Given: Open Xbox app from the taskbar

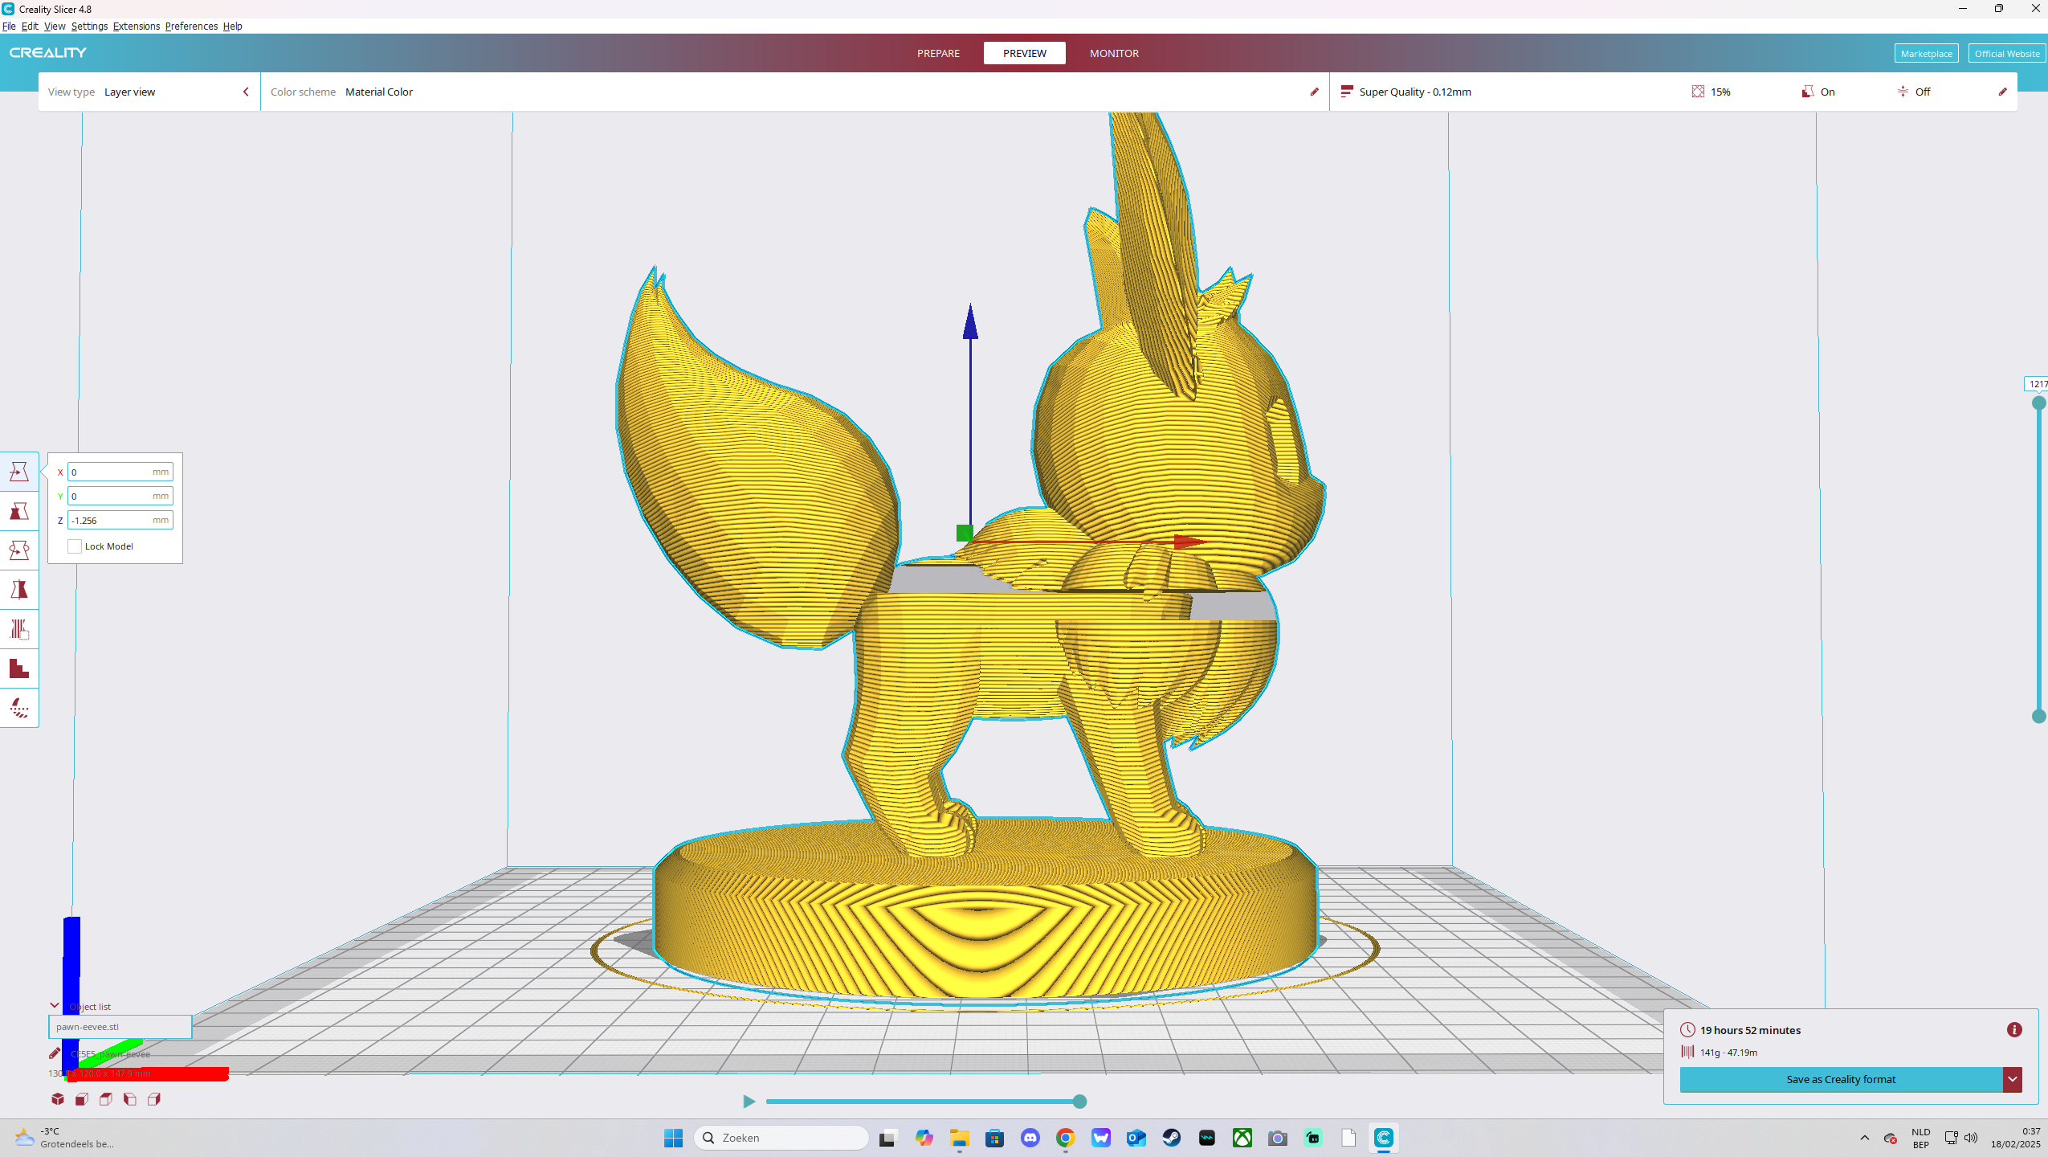Looking at the screenshot, I should (x=1242, y=1138).
